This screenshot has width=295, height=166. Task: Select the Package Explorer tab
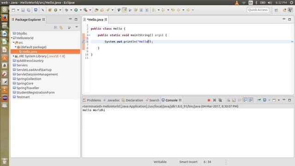(x=28, y=19)
